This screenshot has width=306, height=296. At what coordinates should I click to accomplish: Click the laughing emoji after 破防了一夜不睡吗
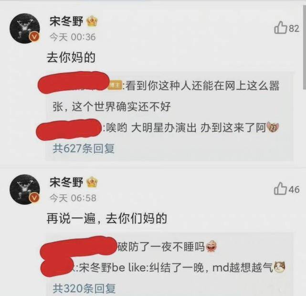(211, 246)
